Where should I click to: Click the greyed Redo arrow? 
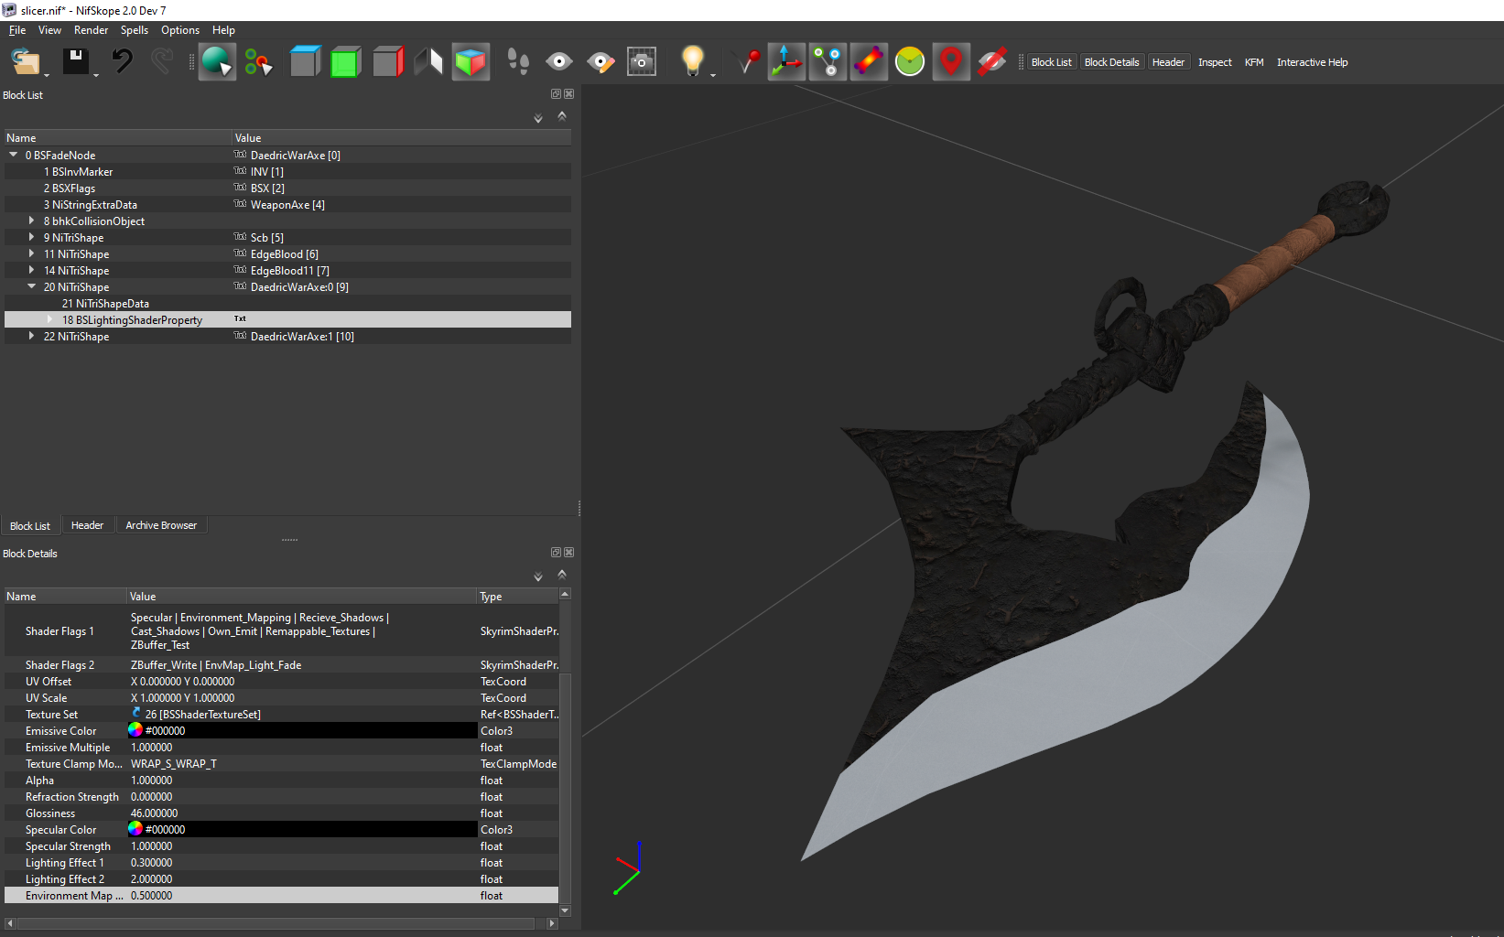click(162, 62)
